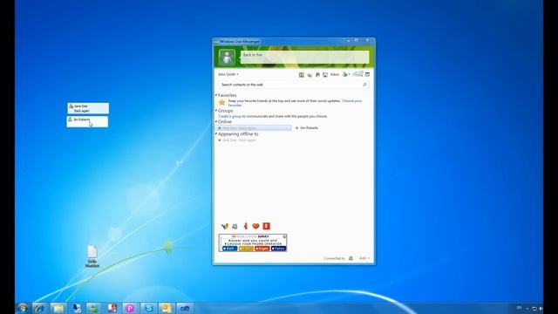Open the paintbrush color scheme dropdown
The width and height of the screenshot is (558, 314).
pyautogui.click(x=346, y=74)
